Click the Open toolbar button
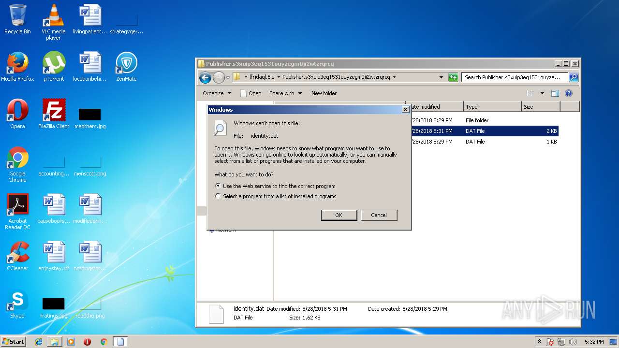This screenshot has width=619, height=348. coord(251,93)
